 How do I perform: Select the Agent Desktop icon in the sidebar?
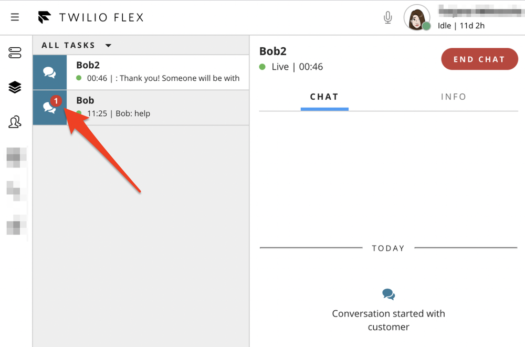click(x=15, y=52)
